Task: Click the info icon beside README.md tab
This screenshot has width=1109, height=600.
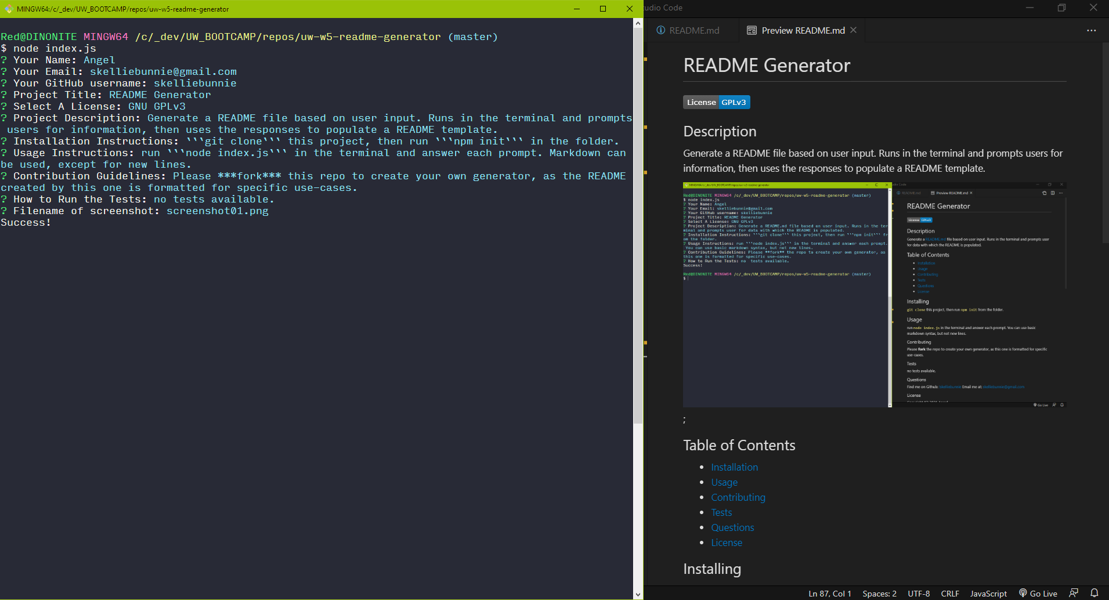Action: [x=661, y=30]
